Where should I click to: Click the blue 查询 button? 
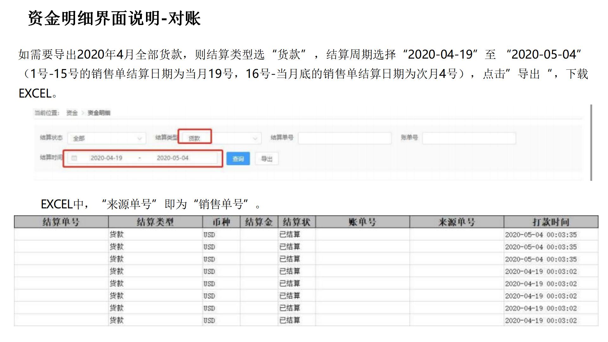tap(238, 158)
